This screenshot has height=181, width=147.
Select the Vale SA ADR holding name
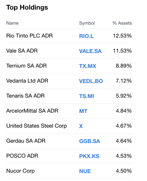(x=22, y=51)
